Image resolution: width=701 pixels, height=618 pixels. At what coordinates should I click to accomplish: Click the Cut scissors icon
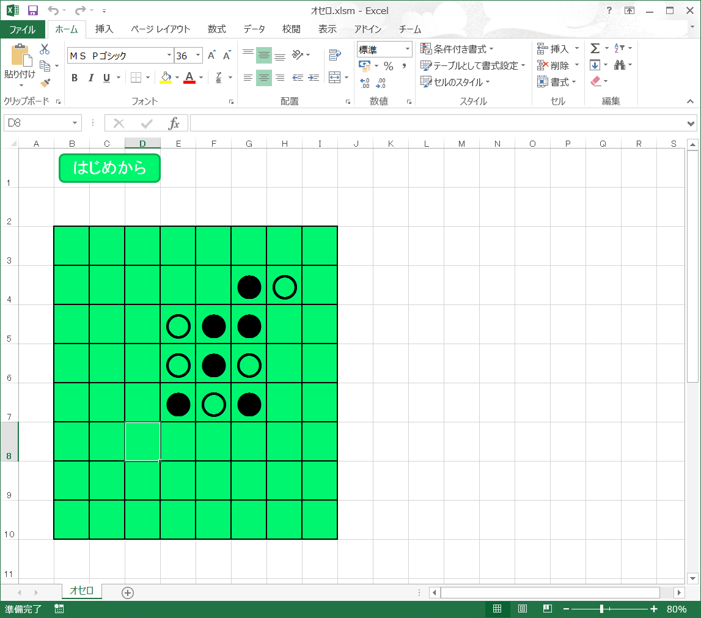(x=45, y=50)
